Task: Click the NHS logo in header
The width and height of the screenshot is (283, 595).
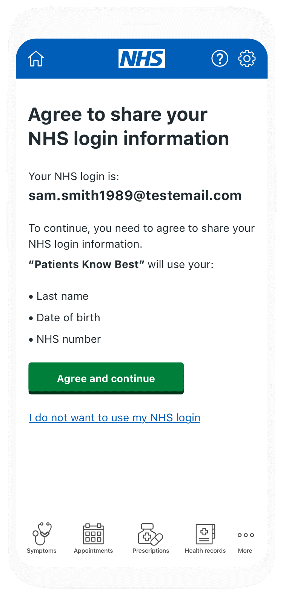Action: tap(142, 59)
